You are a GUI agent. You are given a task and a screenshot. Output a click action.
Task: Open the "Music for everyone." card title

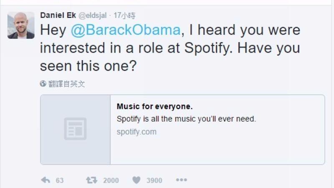point(154,106)
